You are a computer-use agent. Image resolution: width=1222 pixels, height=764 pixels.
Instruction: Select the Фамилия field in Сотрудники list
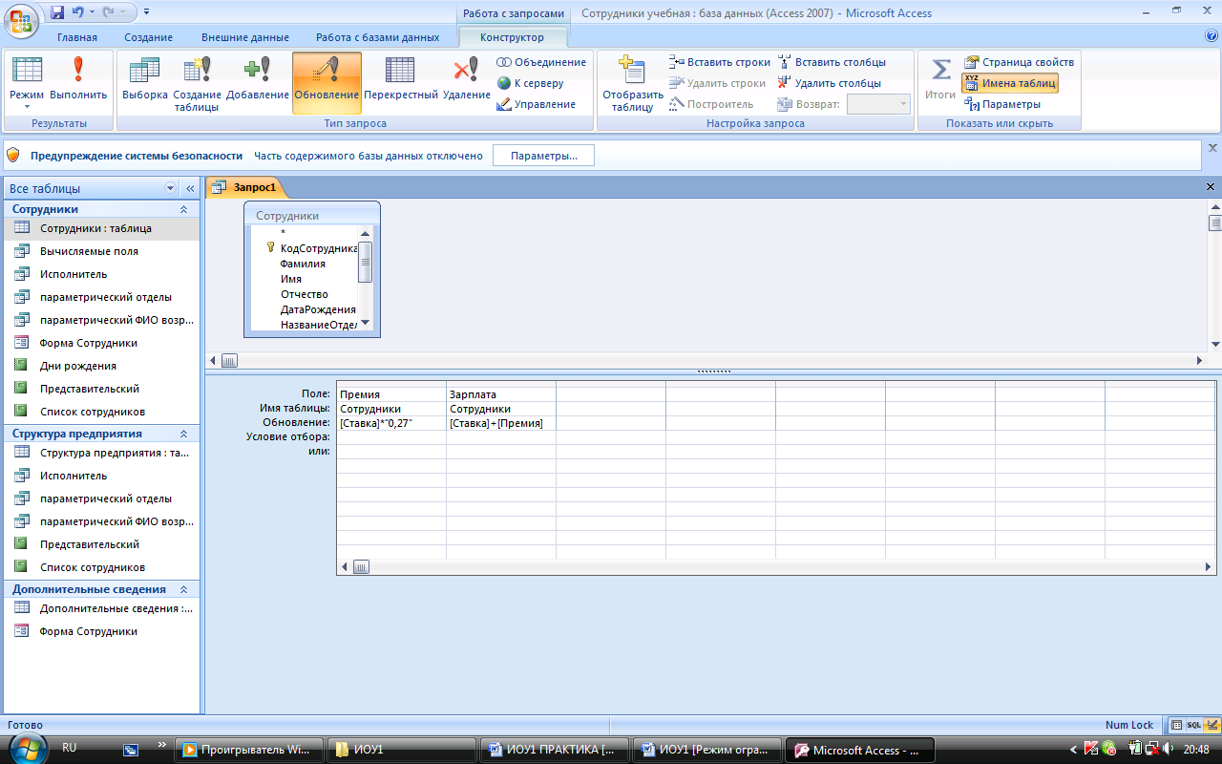(303, 264)
